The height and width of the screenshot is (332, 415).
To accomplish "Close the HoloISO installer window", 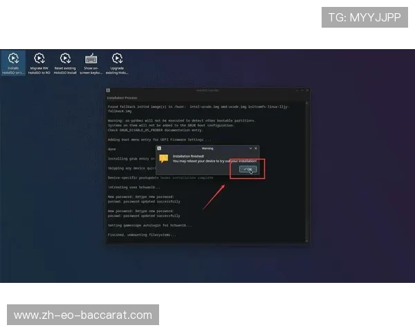I will 306,91.
